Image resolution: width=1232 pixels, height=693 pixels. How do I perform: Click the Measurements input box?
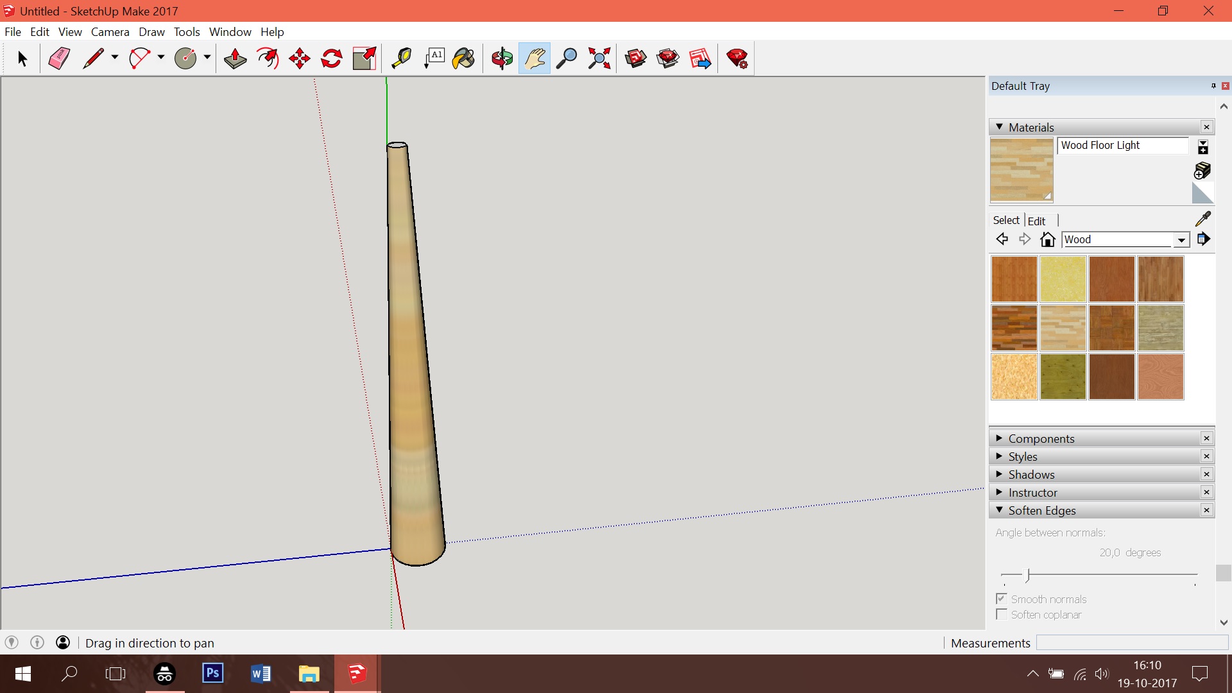(1132, 643)
